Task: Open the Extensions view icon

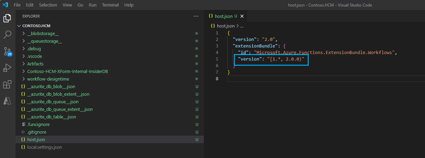Action: point(7,85)
